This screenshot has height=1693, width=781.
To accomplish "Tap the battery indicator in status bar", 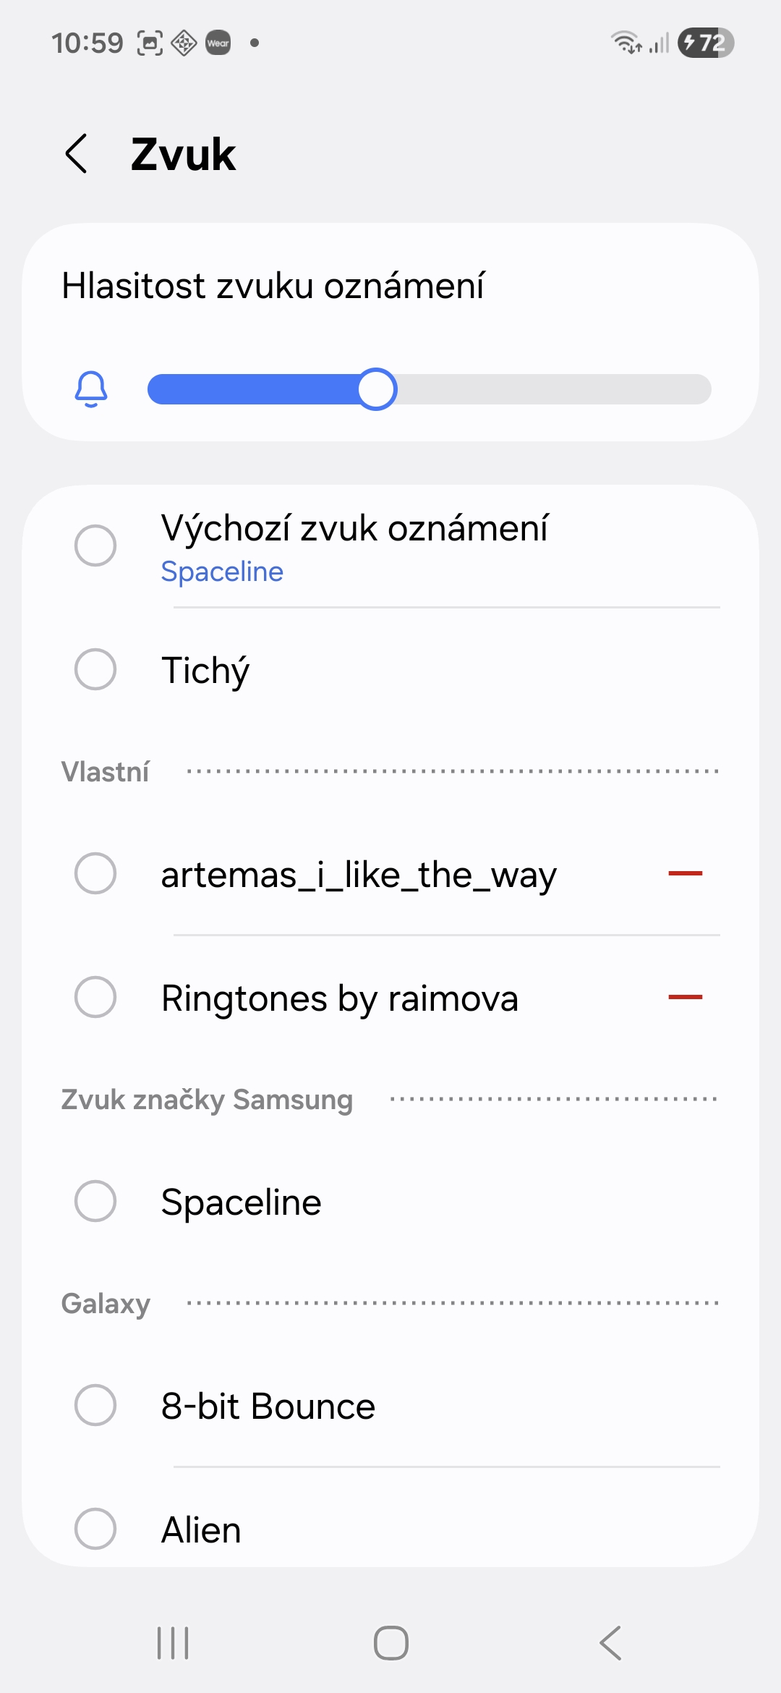I will [705, 43].
